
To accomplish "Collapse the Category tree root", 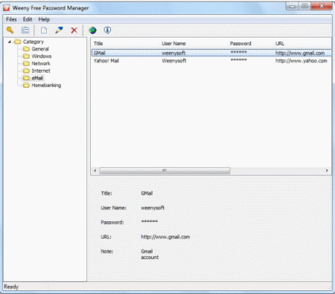I will tap(10, 42).
